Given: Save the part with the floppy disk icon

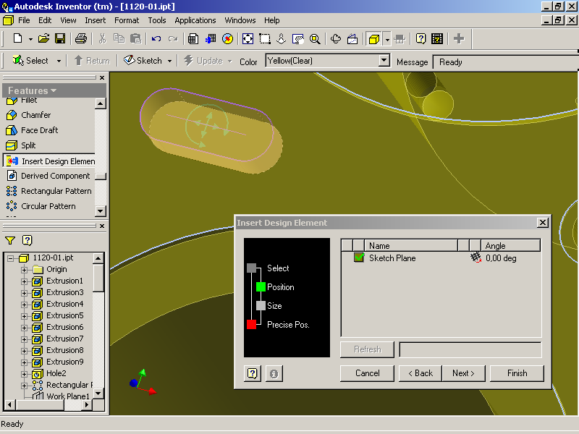Looking at the screenshot, I should coord(60,38).
